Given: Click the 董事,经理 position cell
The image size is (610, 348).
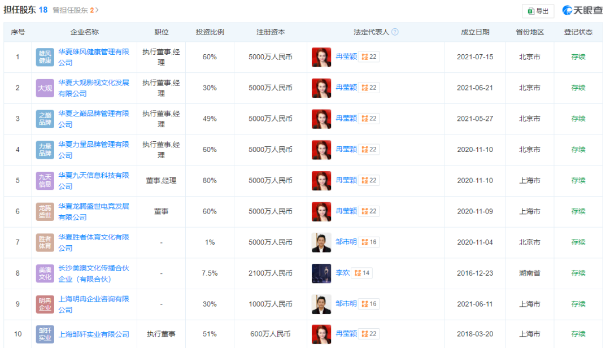Looking at the screenshot, I should tap(161, 181).
